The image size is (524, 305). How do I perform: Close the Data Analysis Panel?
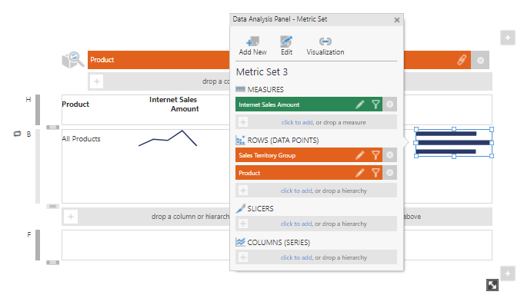click(x=397, y=20)
